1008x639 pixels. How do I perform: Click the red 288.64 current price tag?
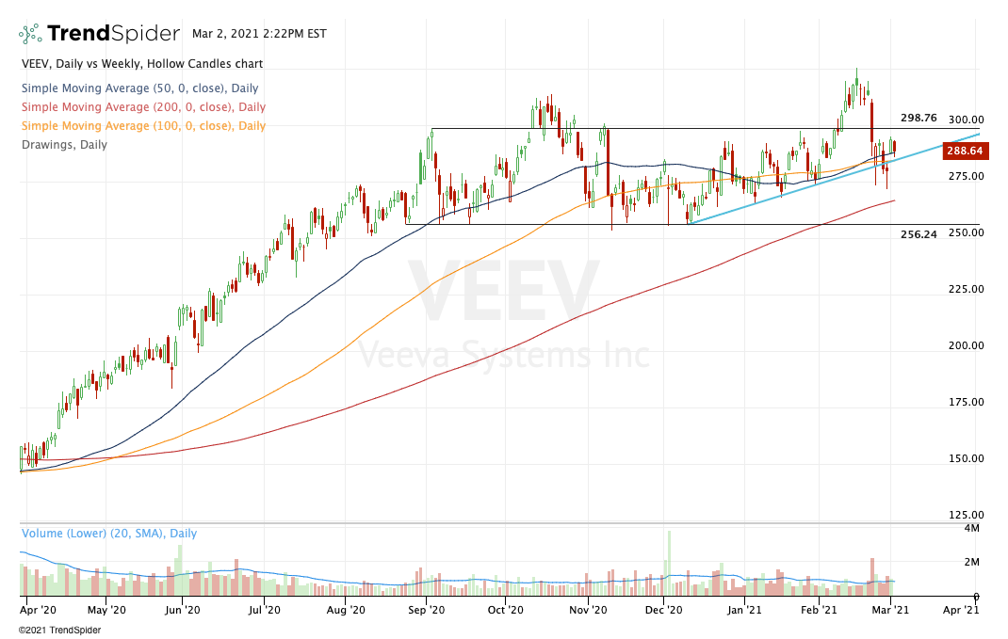click(x=963, y=151)
